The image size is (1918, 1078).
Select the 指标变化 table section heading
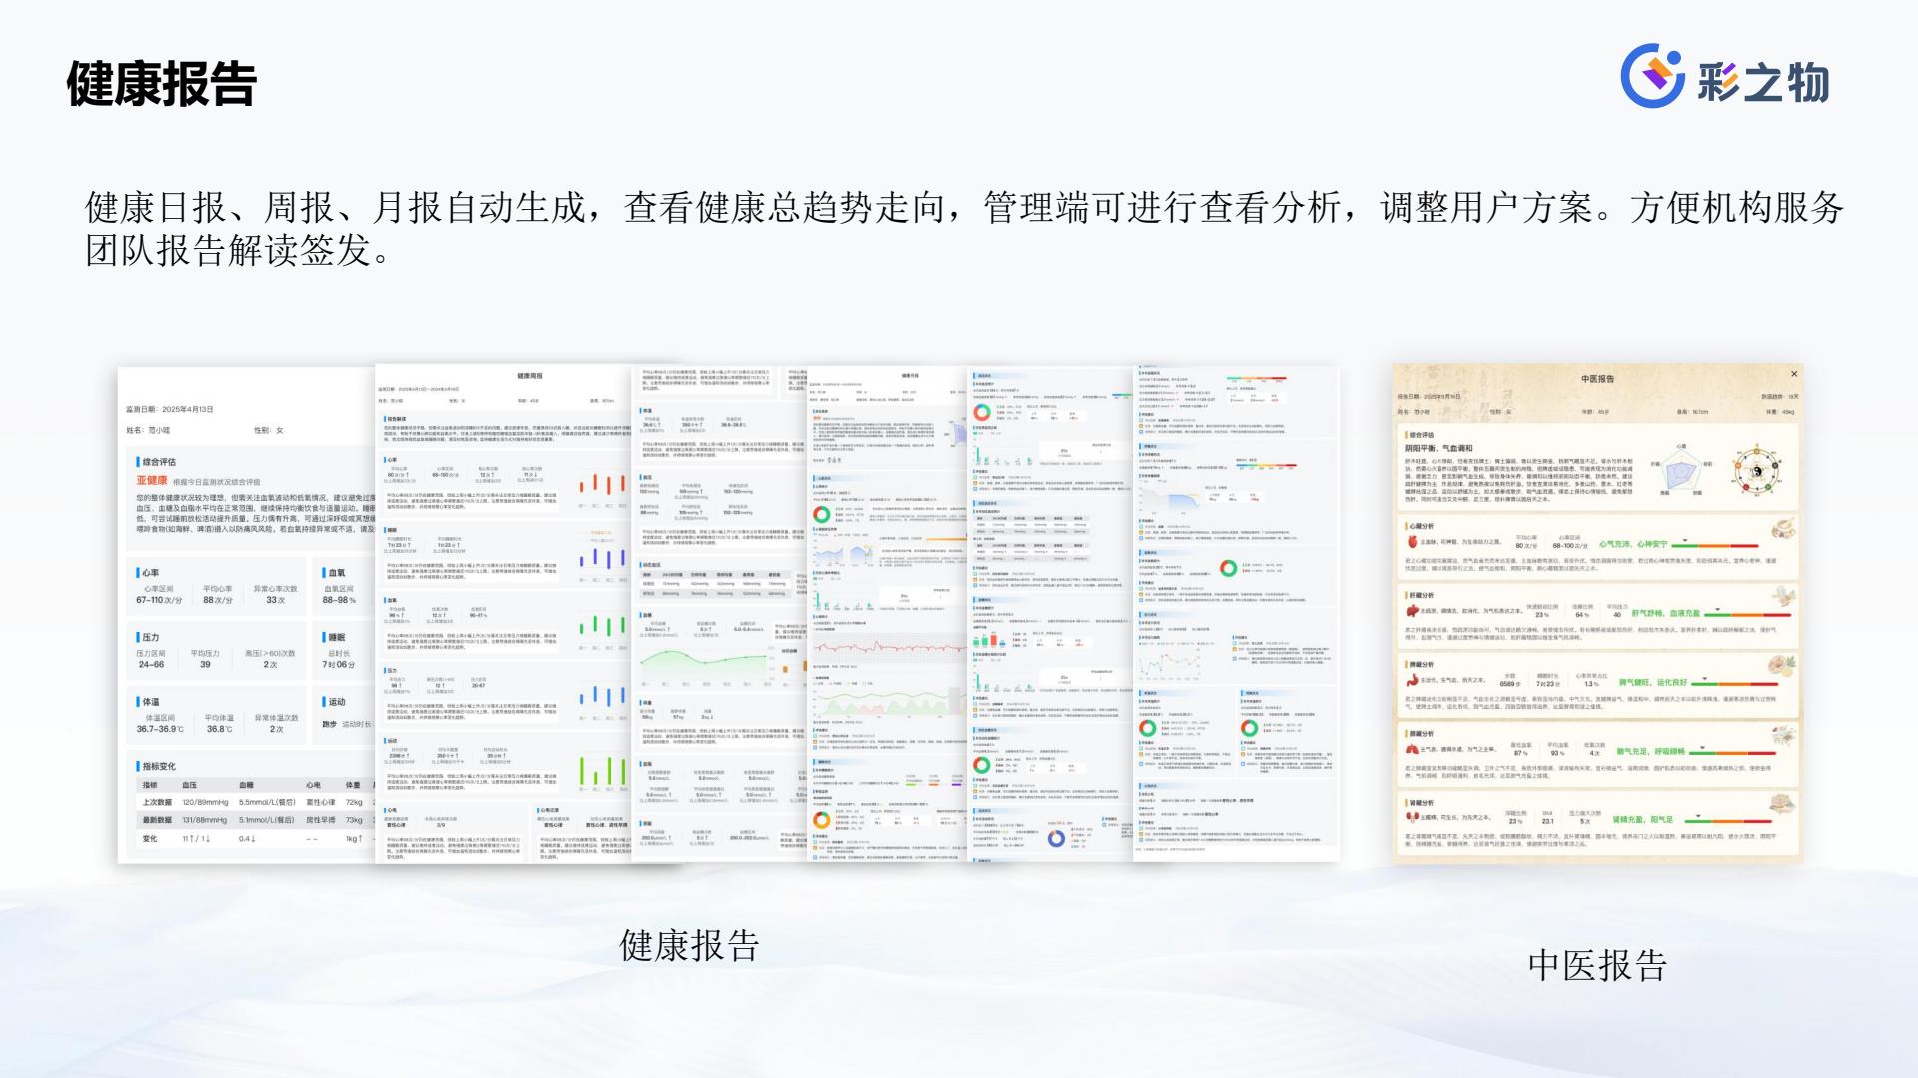point(159,766)
